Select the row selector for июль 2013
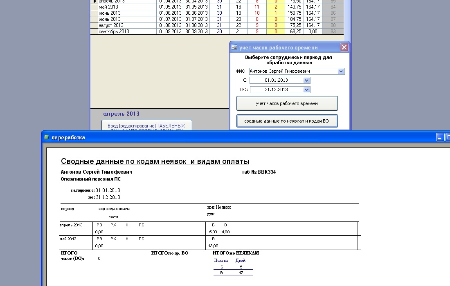 click(94, 19)
